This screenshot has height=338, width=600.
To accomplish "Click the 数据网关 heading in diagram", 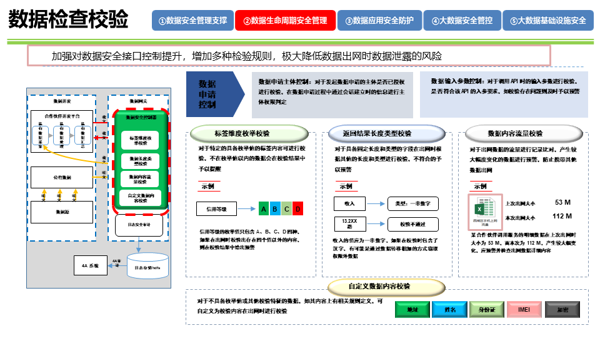I will coord(138,101).
